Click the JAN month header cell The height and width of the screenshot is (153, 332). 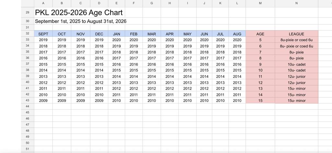coord(116,34)
